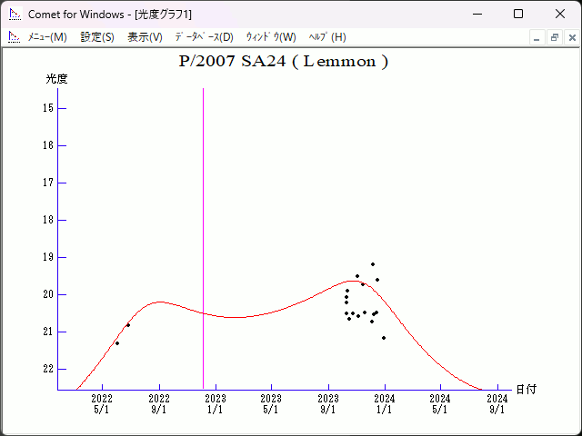Image resolution: width=582 pixels, height=436 pixels.
Task: Open the メニュー(M) menu
Action: point(47,37)
